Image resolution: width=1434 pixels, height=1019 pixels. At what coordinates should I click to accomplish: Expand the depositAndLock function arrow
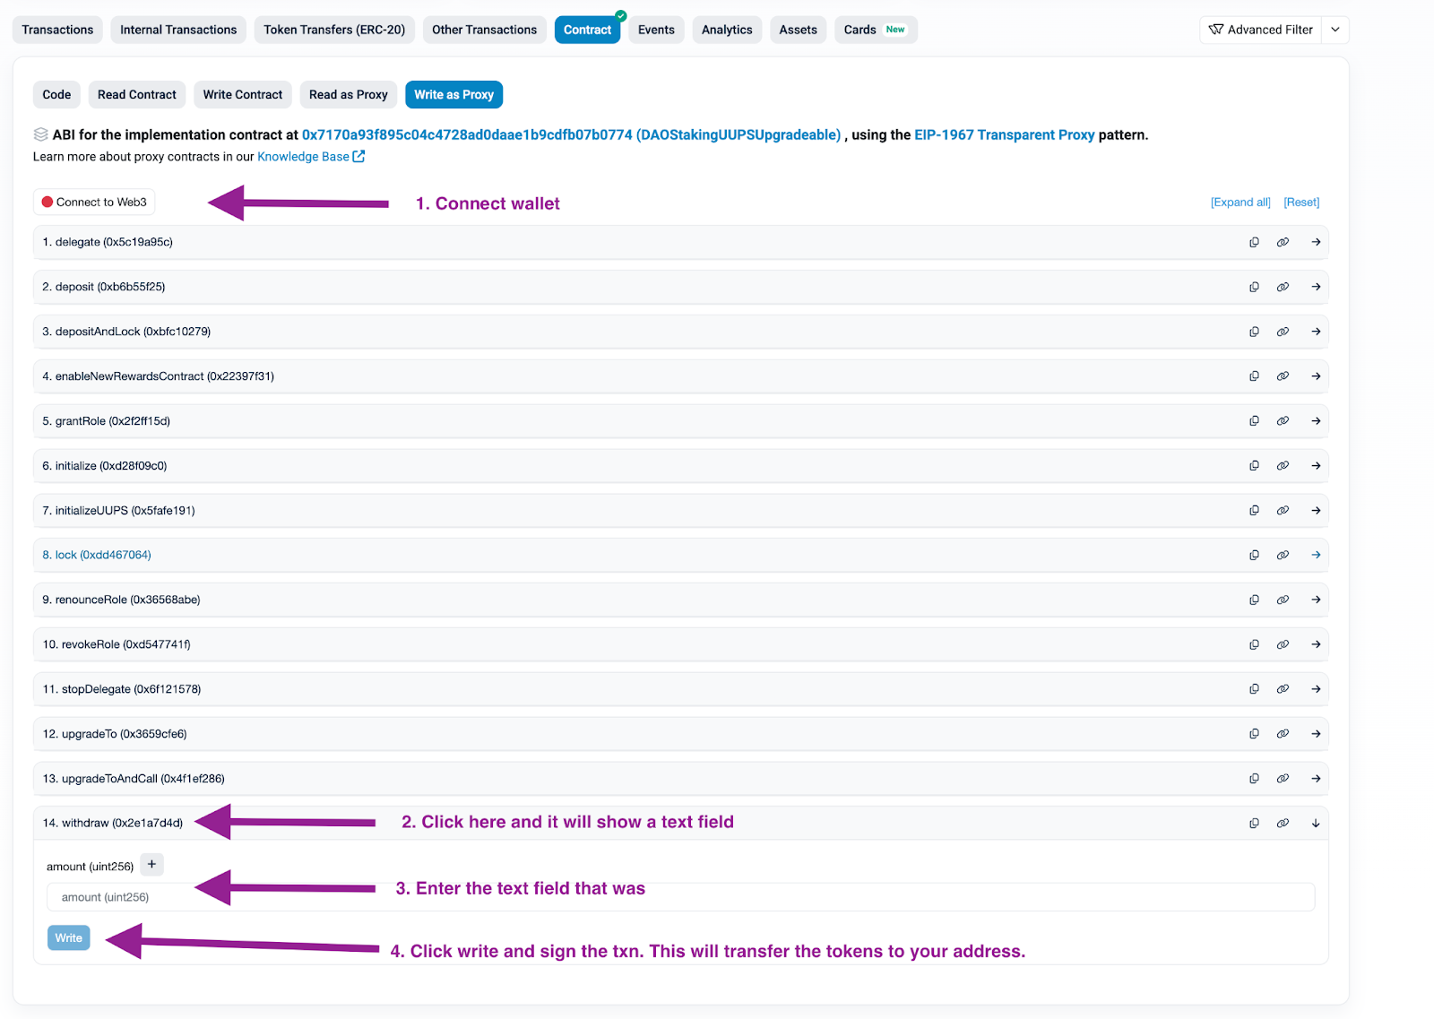(1316, 332)
